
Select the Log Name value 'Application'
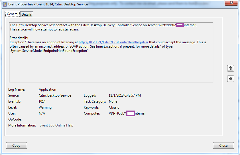click(47, 89)
